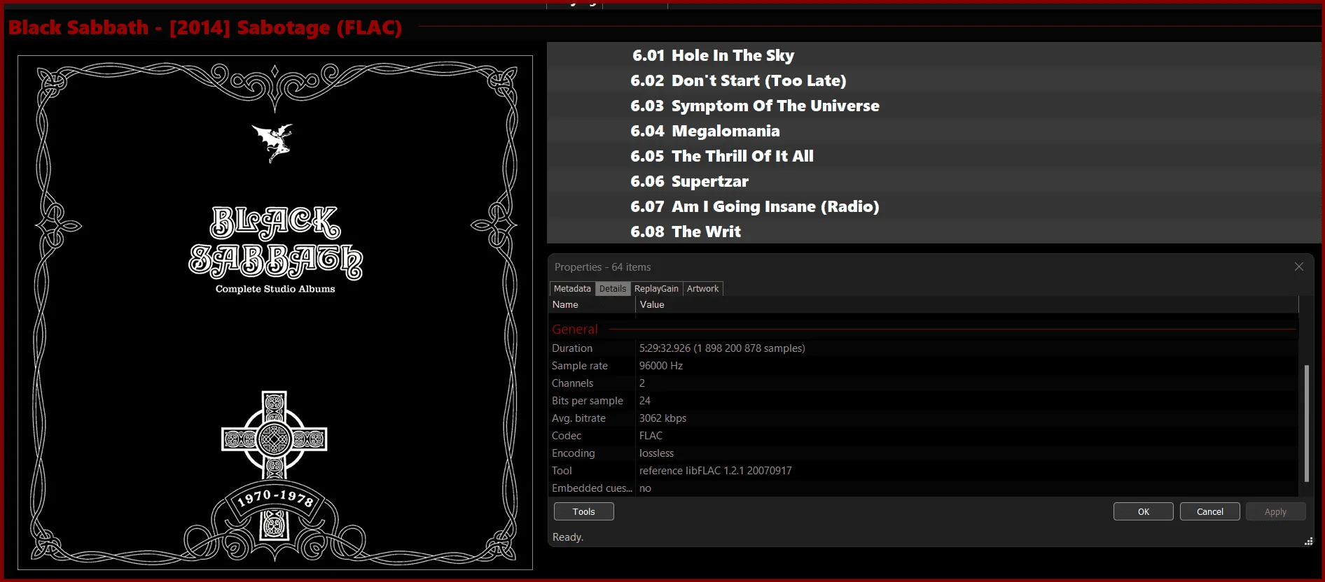Confirm with the OK button
Viewport: 1325px width, 582px height.
click(x=1144, y=511)
